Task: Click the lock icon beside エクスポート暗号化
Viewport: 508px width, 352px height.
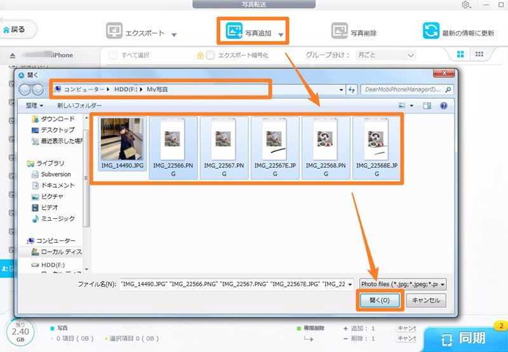Action: click(x=200, y=55)
